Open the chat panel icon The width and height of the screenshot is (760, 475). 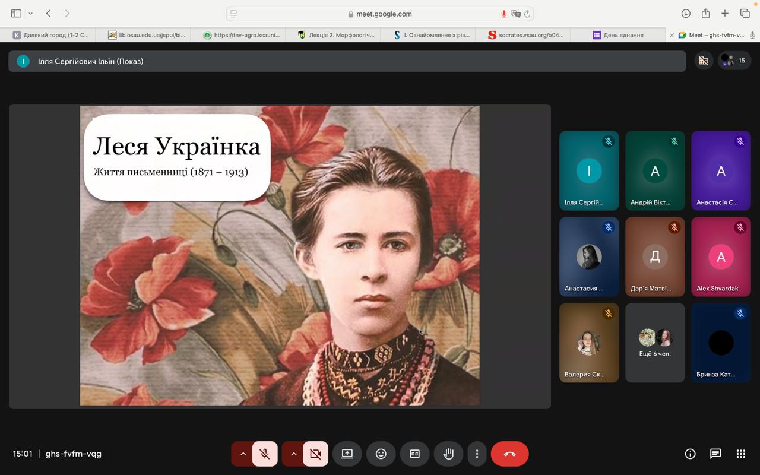(715, 454)
